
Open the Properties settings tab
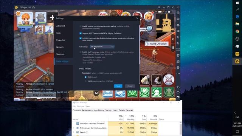60,40
